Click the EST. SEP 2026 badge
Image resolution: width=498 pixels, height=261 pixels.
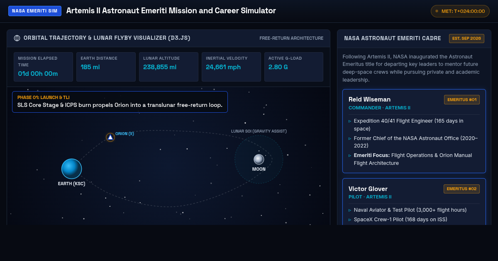(x=466, y=39)
